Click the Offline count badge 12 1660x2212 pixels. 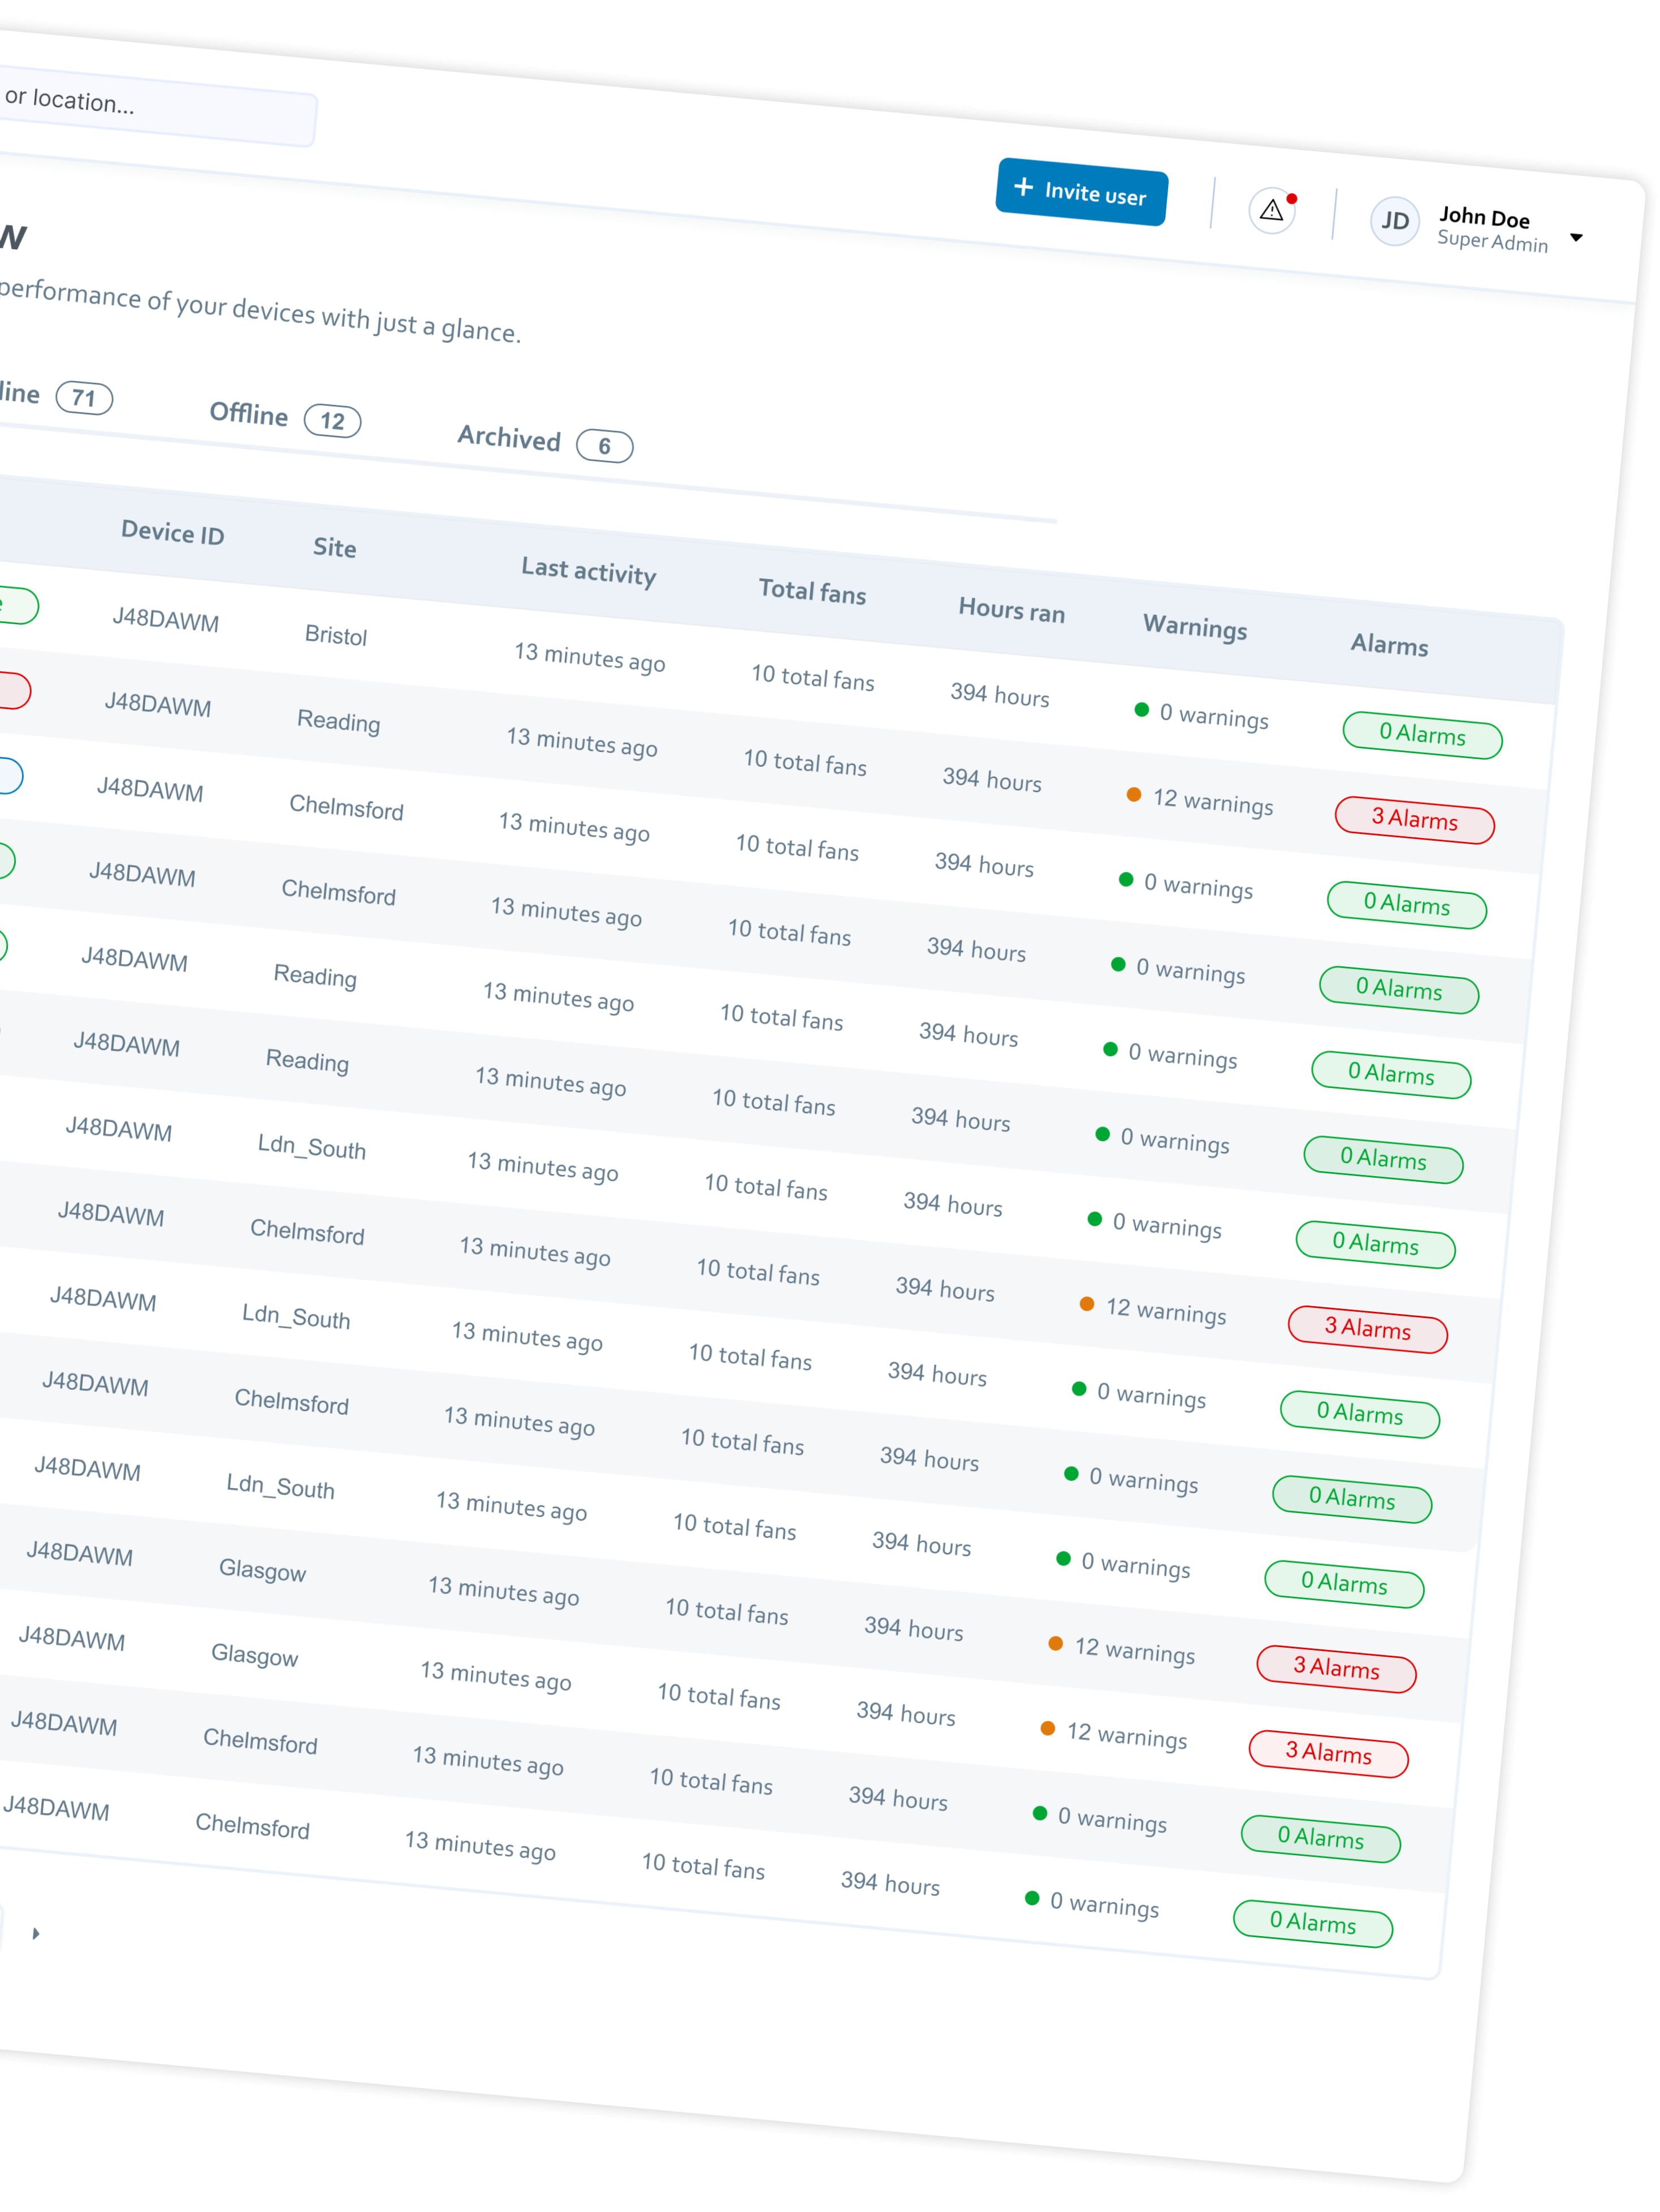click(x=332, y=421)
